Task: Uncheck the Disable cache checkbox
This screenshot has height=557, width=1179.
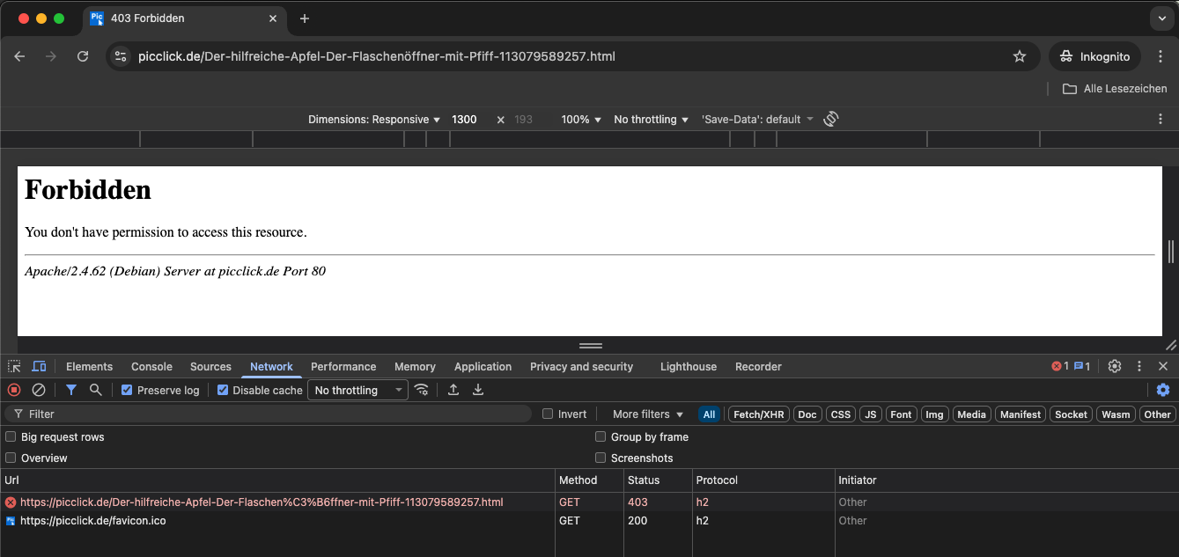Action: point(222,389)
